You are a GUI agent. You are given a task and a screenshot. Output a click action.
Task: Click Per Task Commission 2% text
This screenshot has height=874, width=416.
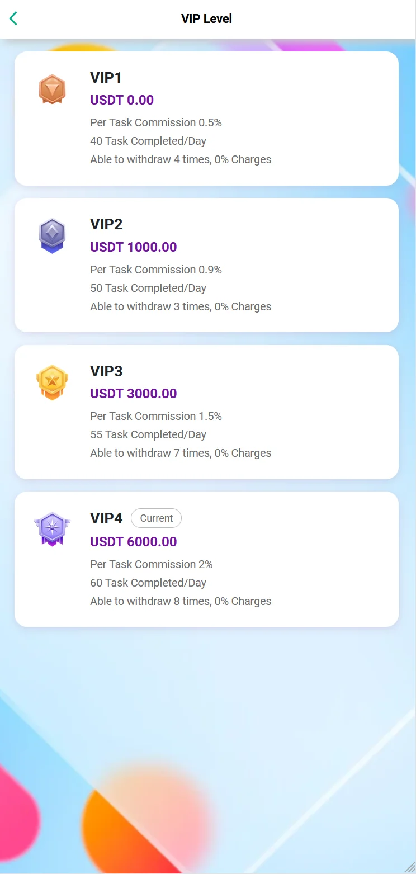(152, 564)
